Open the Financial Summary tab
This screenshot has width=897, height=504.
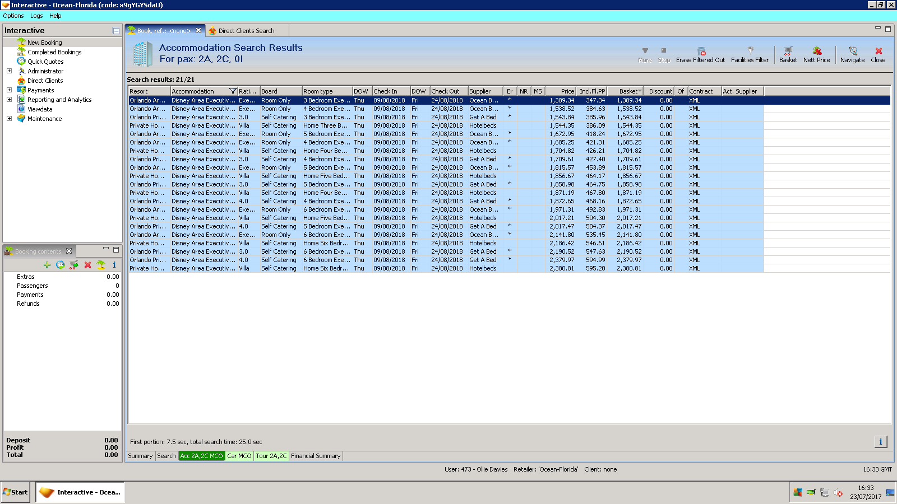click(x=316, y=456)
